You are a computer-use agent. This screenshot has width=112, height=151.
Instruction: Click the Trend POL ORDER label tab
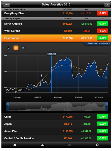click(x=98, y=44)
